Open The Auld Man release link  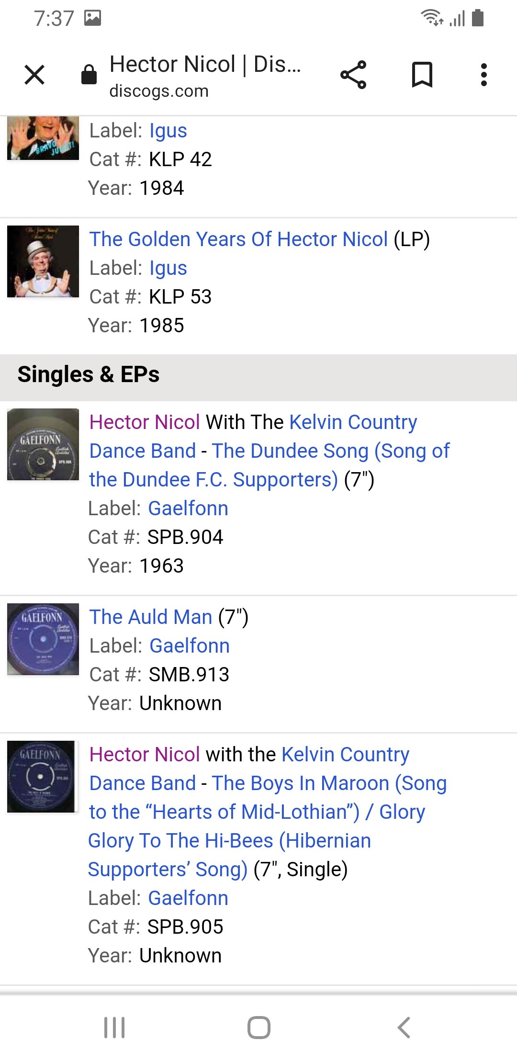pos(151,617)
